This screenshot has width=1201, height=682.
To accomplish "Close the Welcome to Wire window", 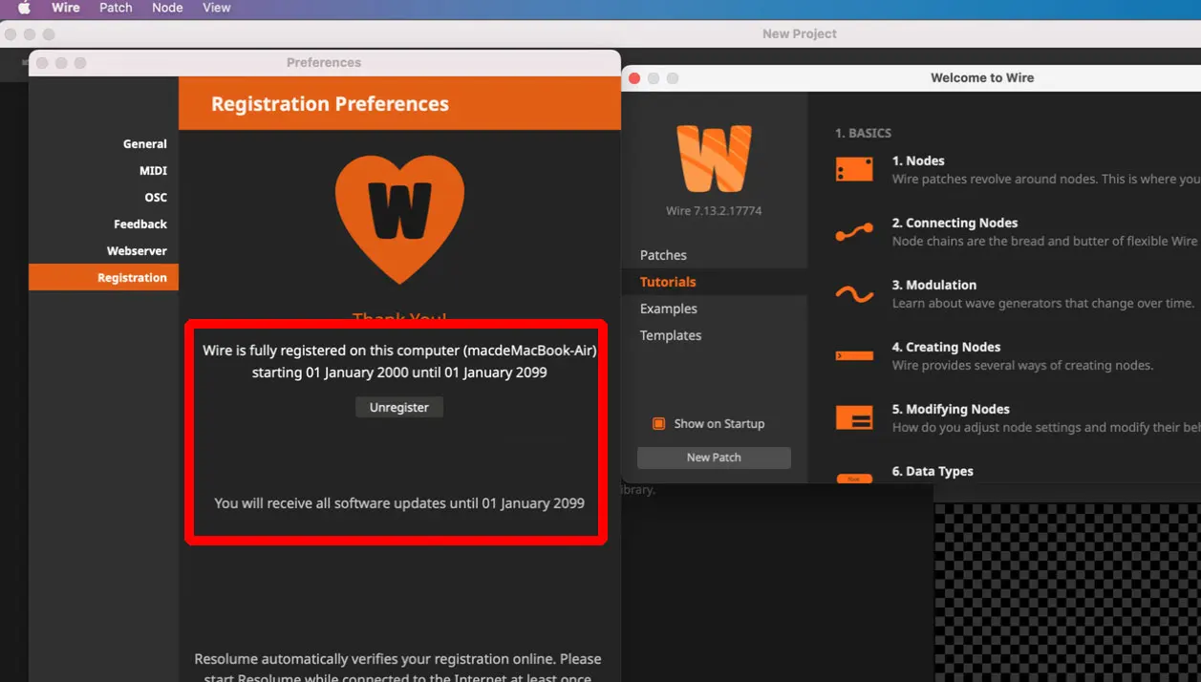I will [633, 78].
